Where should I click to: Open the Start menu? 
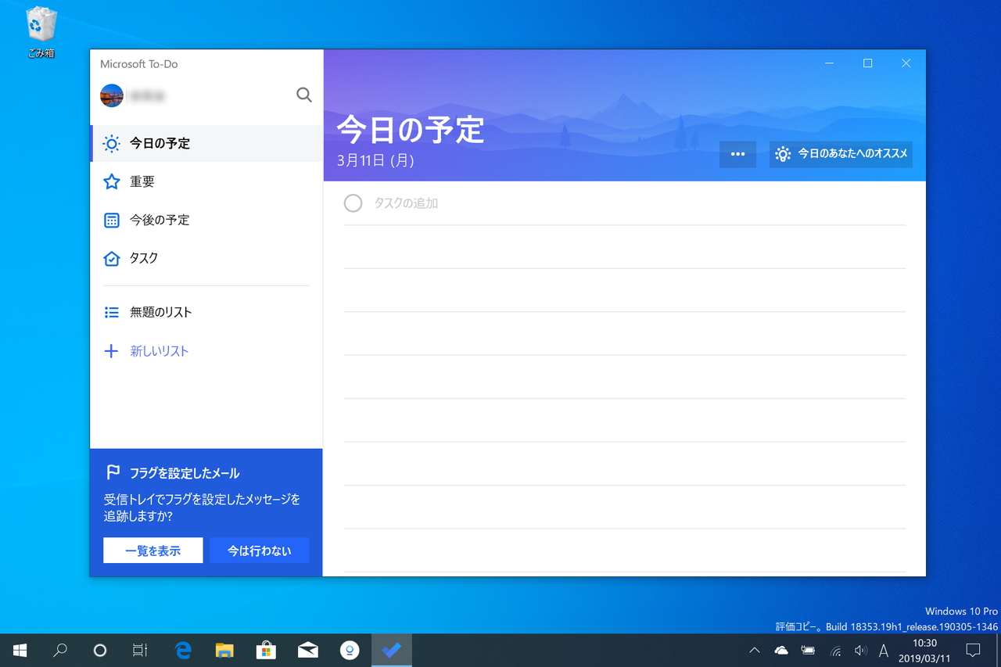click(x=19, y=650)
